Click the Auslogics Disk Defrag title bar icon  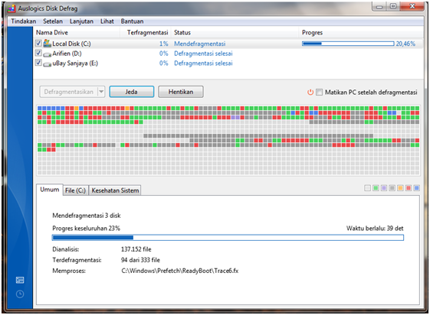pyautogui.click(x=11, y=8)
